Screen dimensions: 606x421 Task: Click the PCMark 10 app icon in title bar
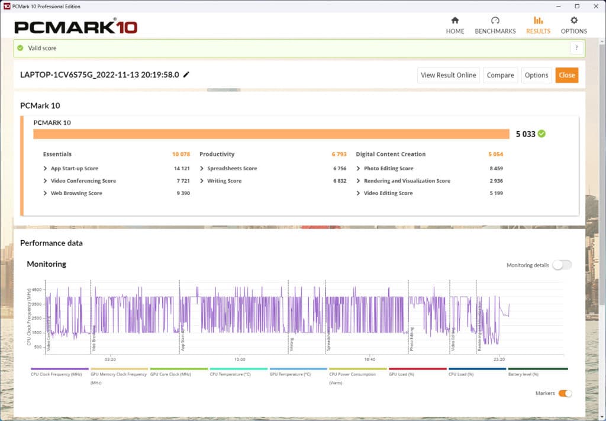point(7,6)
